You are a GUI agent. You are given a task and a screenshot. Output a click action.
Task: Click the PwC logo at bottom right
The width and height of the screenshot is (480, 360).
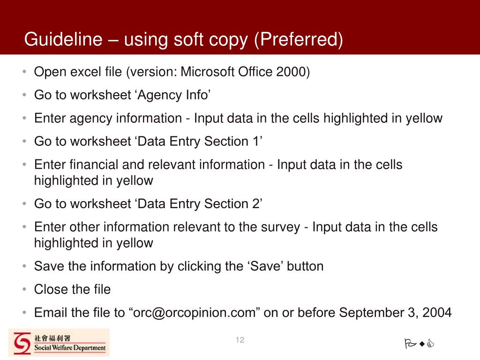pyautogui.click(x=420, y=345)
